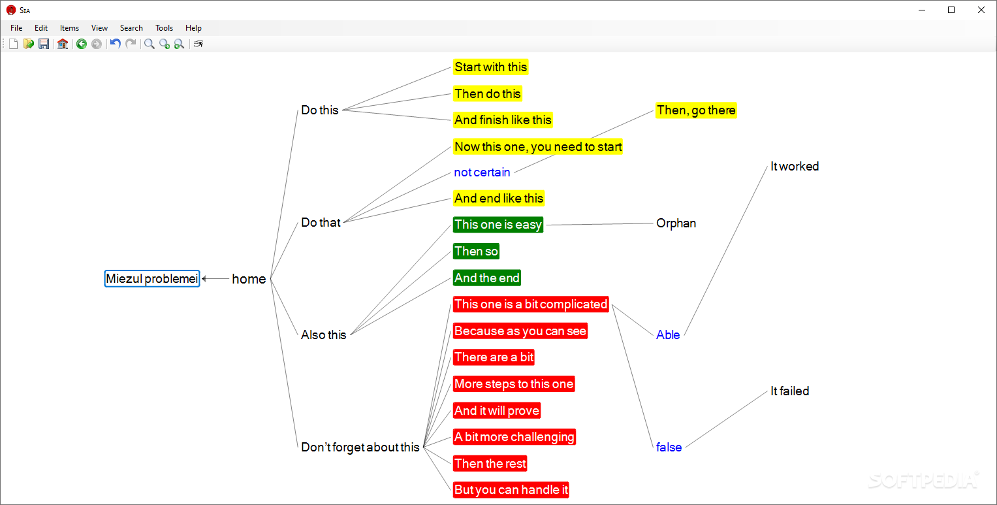
Task: Open the Edit menu
Action: (x=41, y=28)
